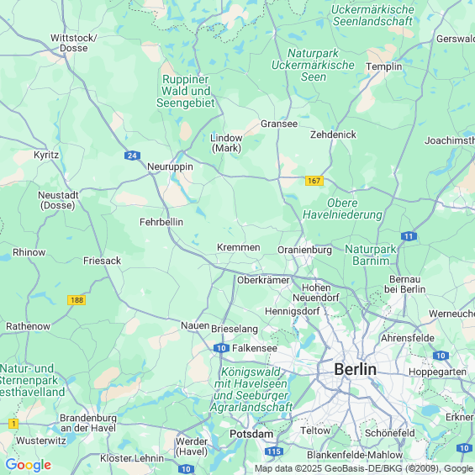Viewport: 475px width, 475px height.
Task: Click the yellow 167 road shield
Action: [x=314, y=181]
